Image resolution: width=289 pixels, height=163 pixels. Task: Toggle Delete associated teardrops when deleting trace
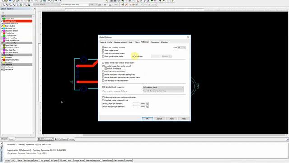click(103, 77)
